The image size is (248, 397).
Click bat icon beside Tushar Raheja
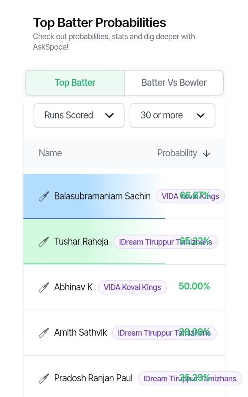44,242
